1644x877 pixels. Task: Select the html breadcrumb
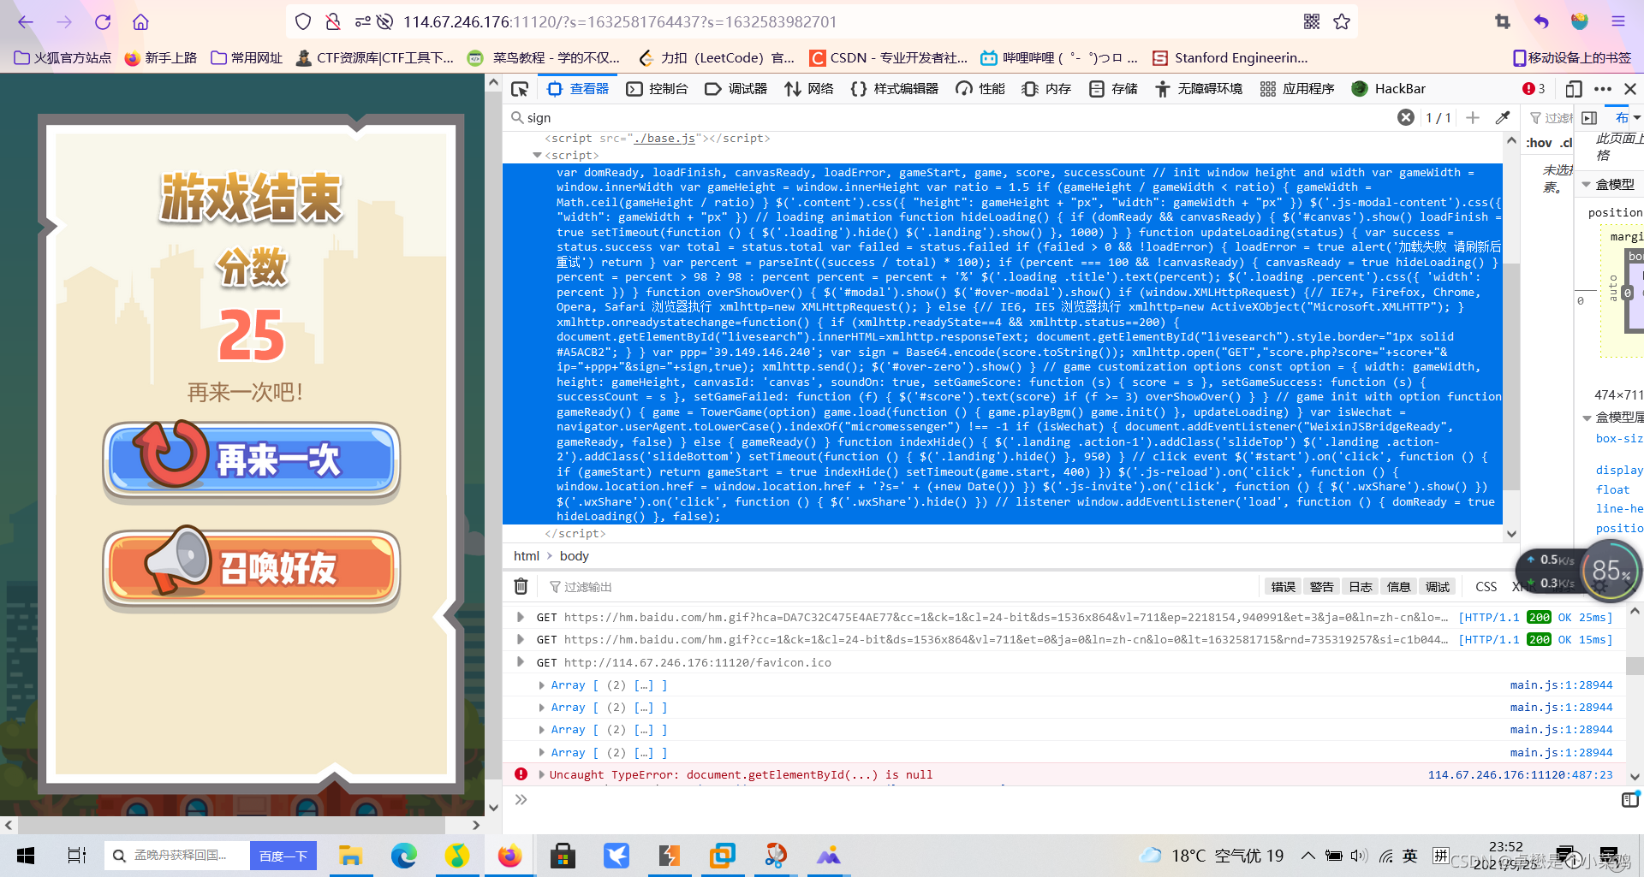[526, 556]
